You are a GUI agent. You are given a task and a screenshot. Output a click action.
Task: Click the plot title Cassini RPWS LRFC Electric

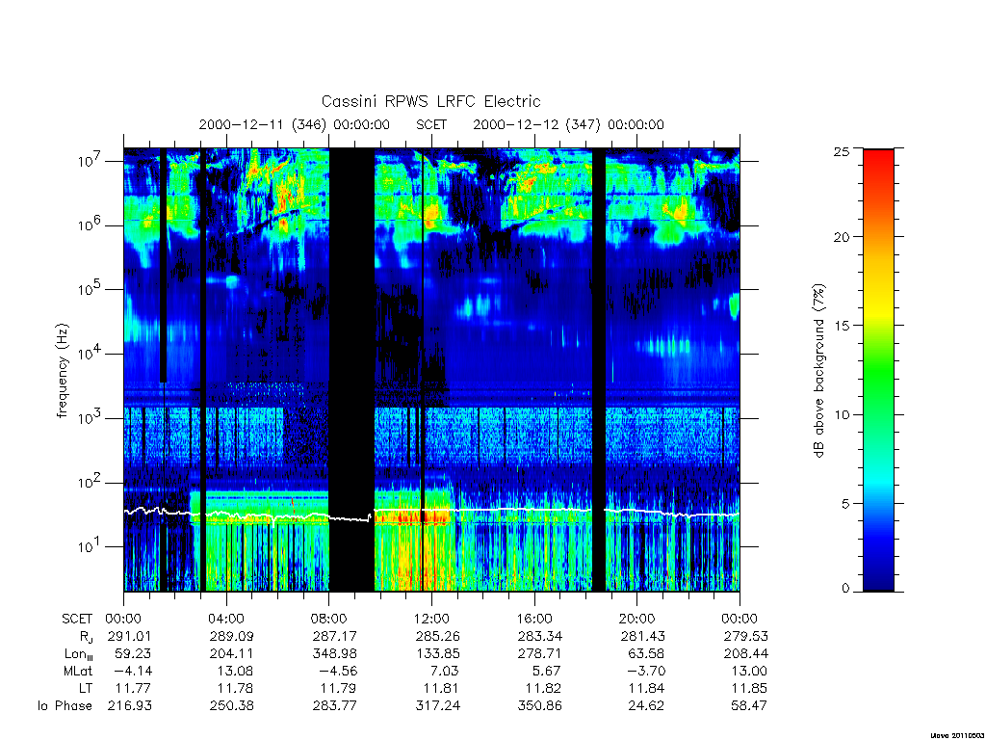430,101
